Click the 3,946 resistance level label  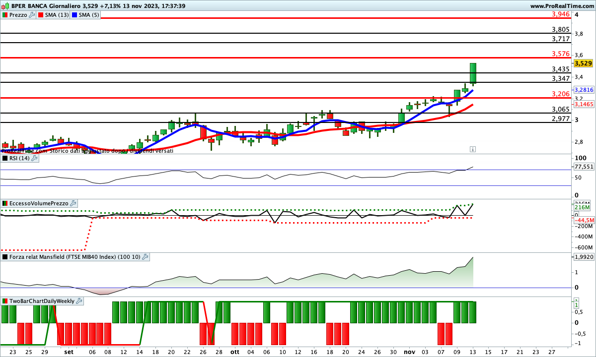point(561,15)
